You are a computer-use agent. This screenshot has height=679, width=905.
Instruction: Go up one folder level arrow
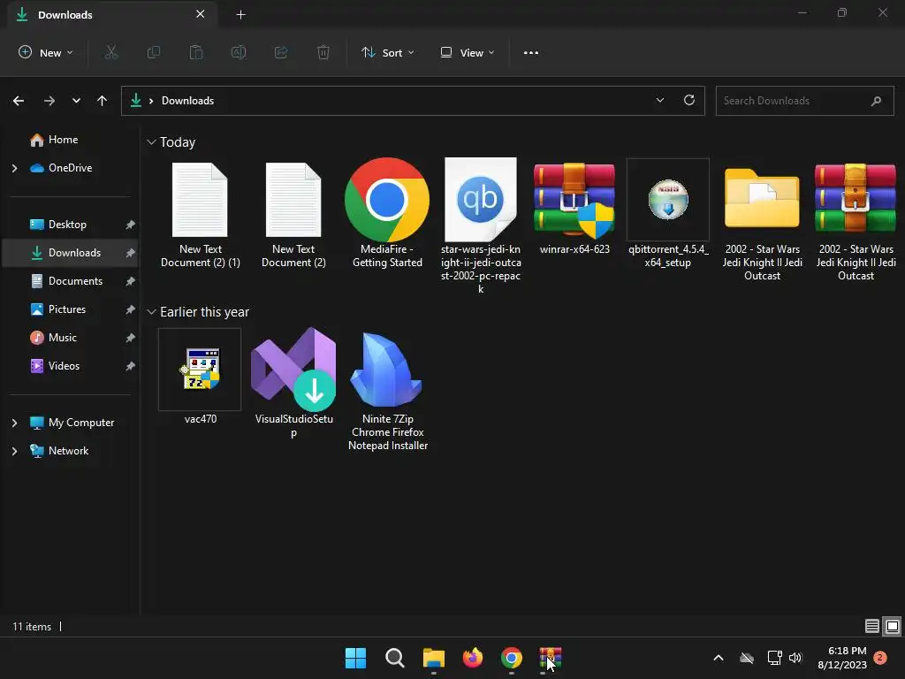point(103,101)
